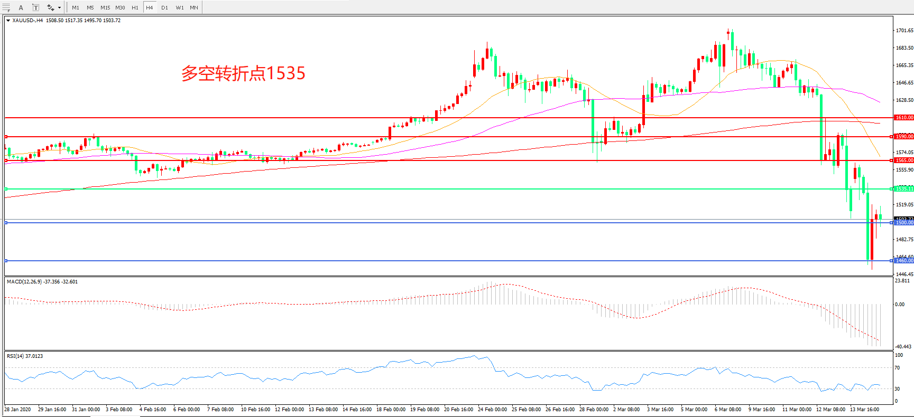914x417 pixels.
Task: Select the H1 timeframe button
Action: pos(135,7)
